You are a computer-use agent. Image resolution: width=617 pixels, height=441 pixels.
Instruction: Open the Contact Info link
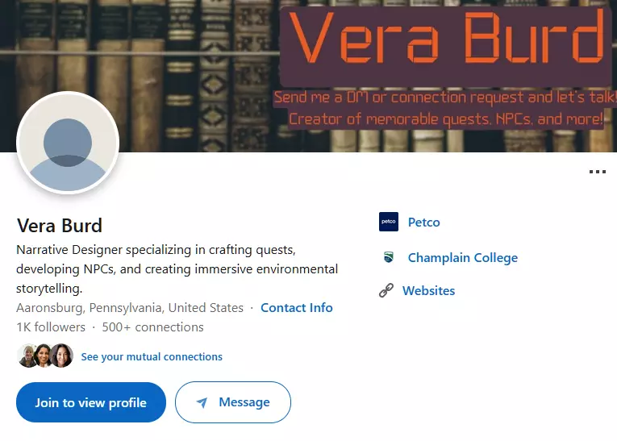(x=297, y=308)
